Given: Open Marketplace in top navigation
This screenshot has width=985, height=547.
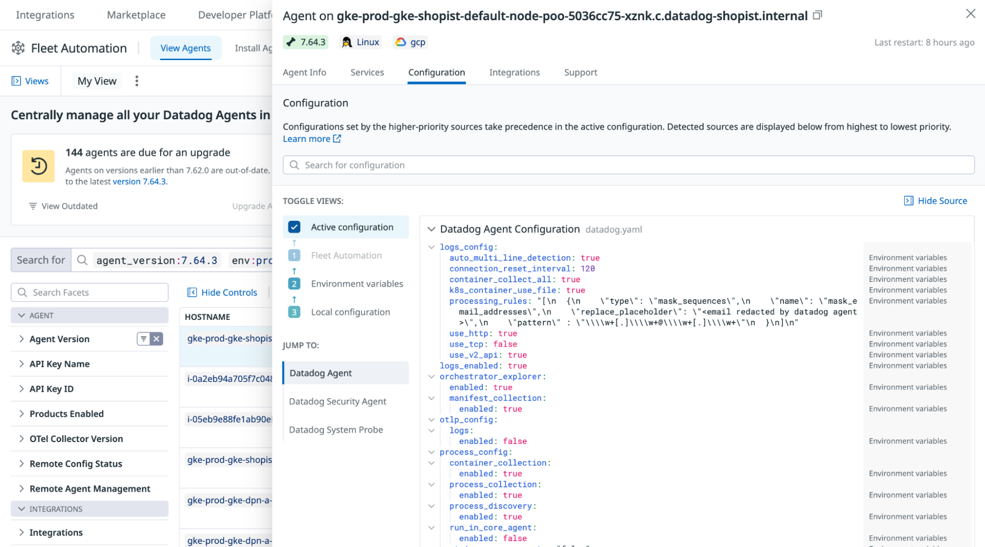Looking at the screenshot, I should [x=136, y=15].
